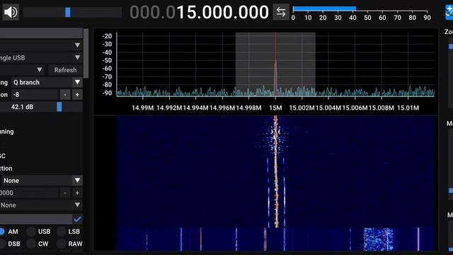The height and width of the screenshot is (255, 453).
Task: Select DSB demodulation mode
Action: (x=10, y=244)
